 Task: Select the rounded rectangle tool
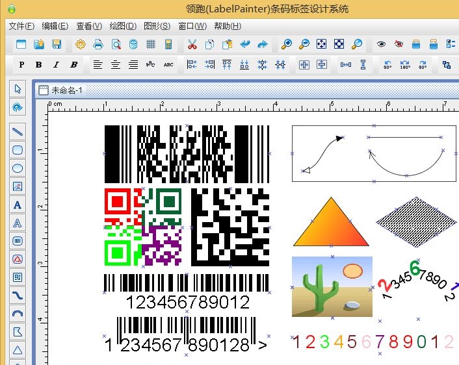18,150
